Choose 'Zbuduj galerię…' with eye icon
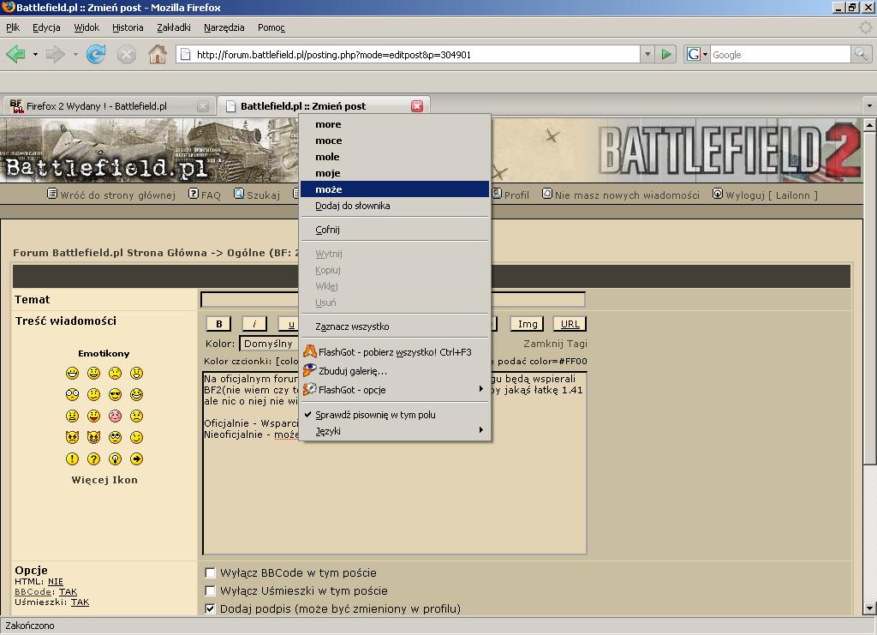This screenshot has height=635, width=877. (x=352, y=371)
